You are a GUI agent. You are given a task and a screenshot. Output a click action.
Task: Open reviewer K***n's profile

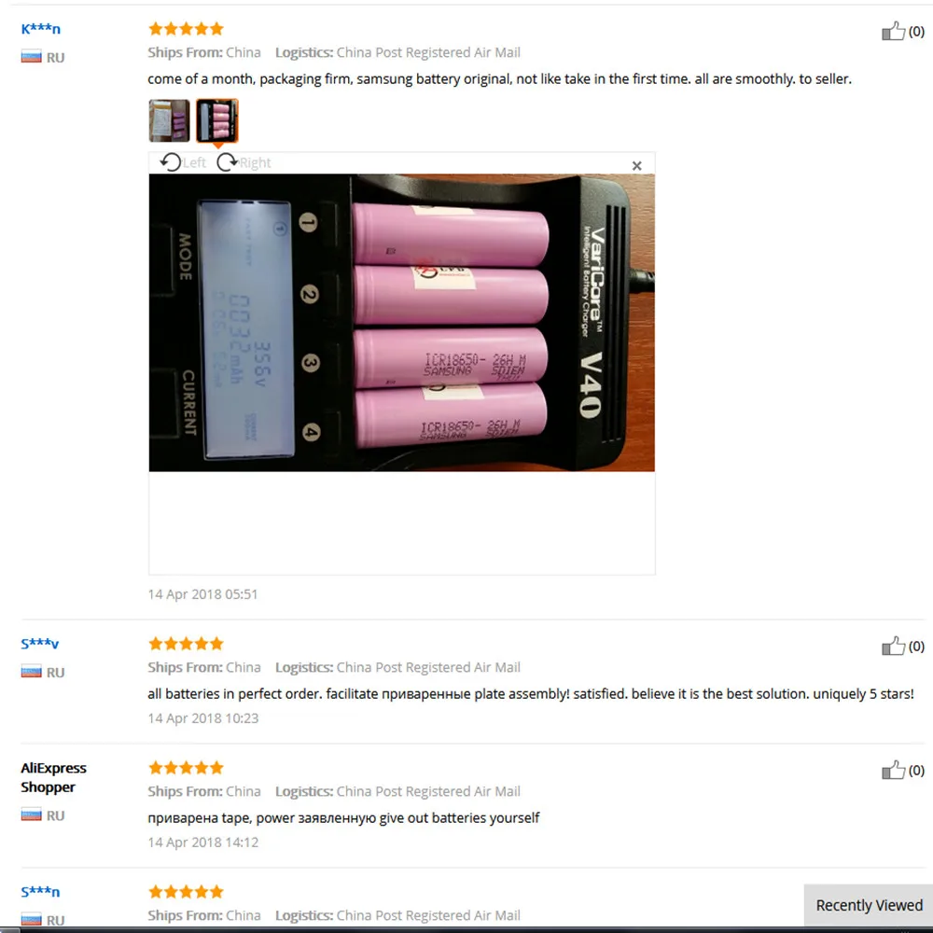click(40, 29)
